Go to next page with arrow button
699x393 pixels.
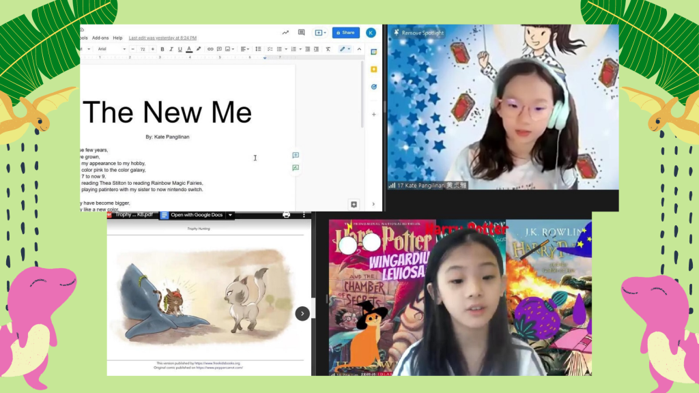302,313
